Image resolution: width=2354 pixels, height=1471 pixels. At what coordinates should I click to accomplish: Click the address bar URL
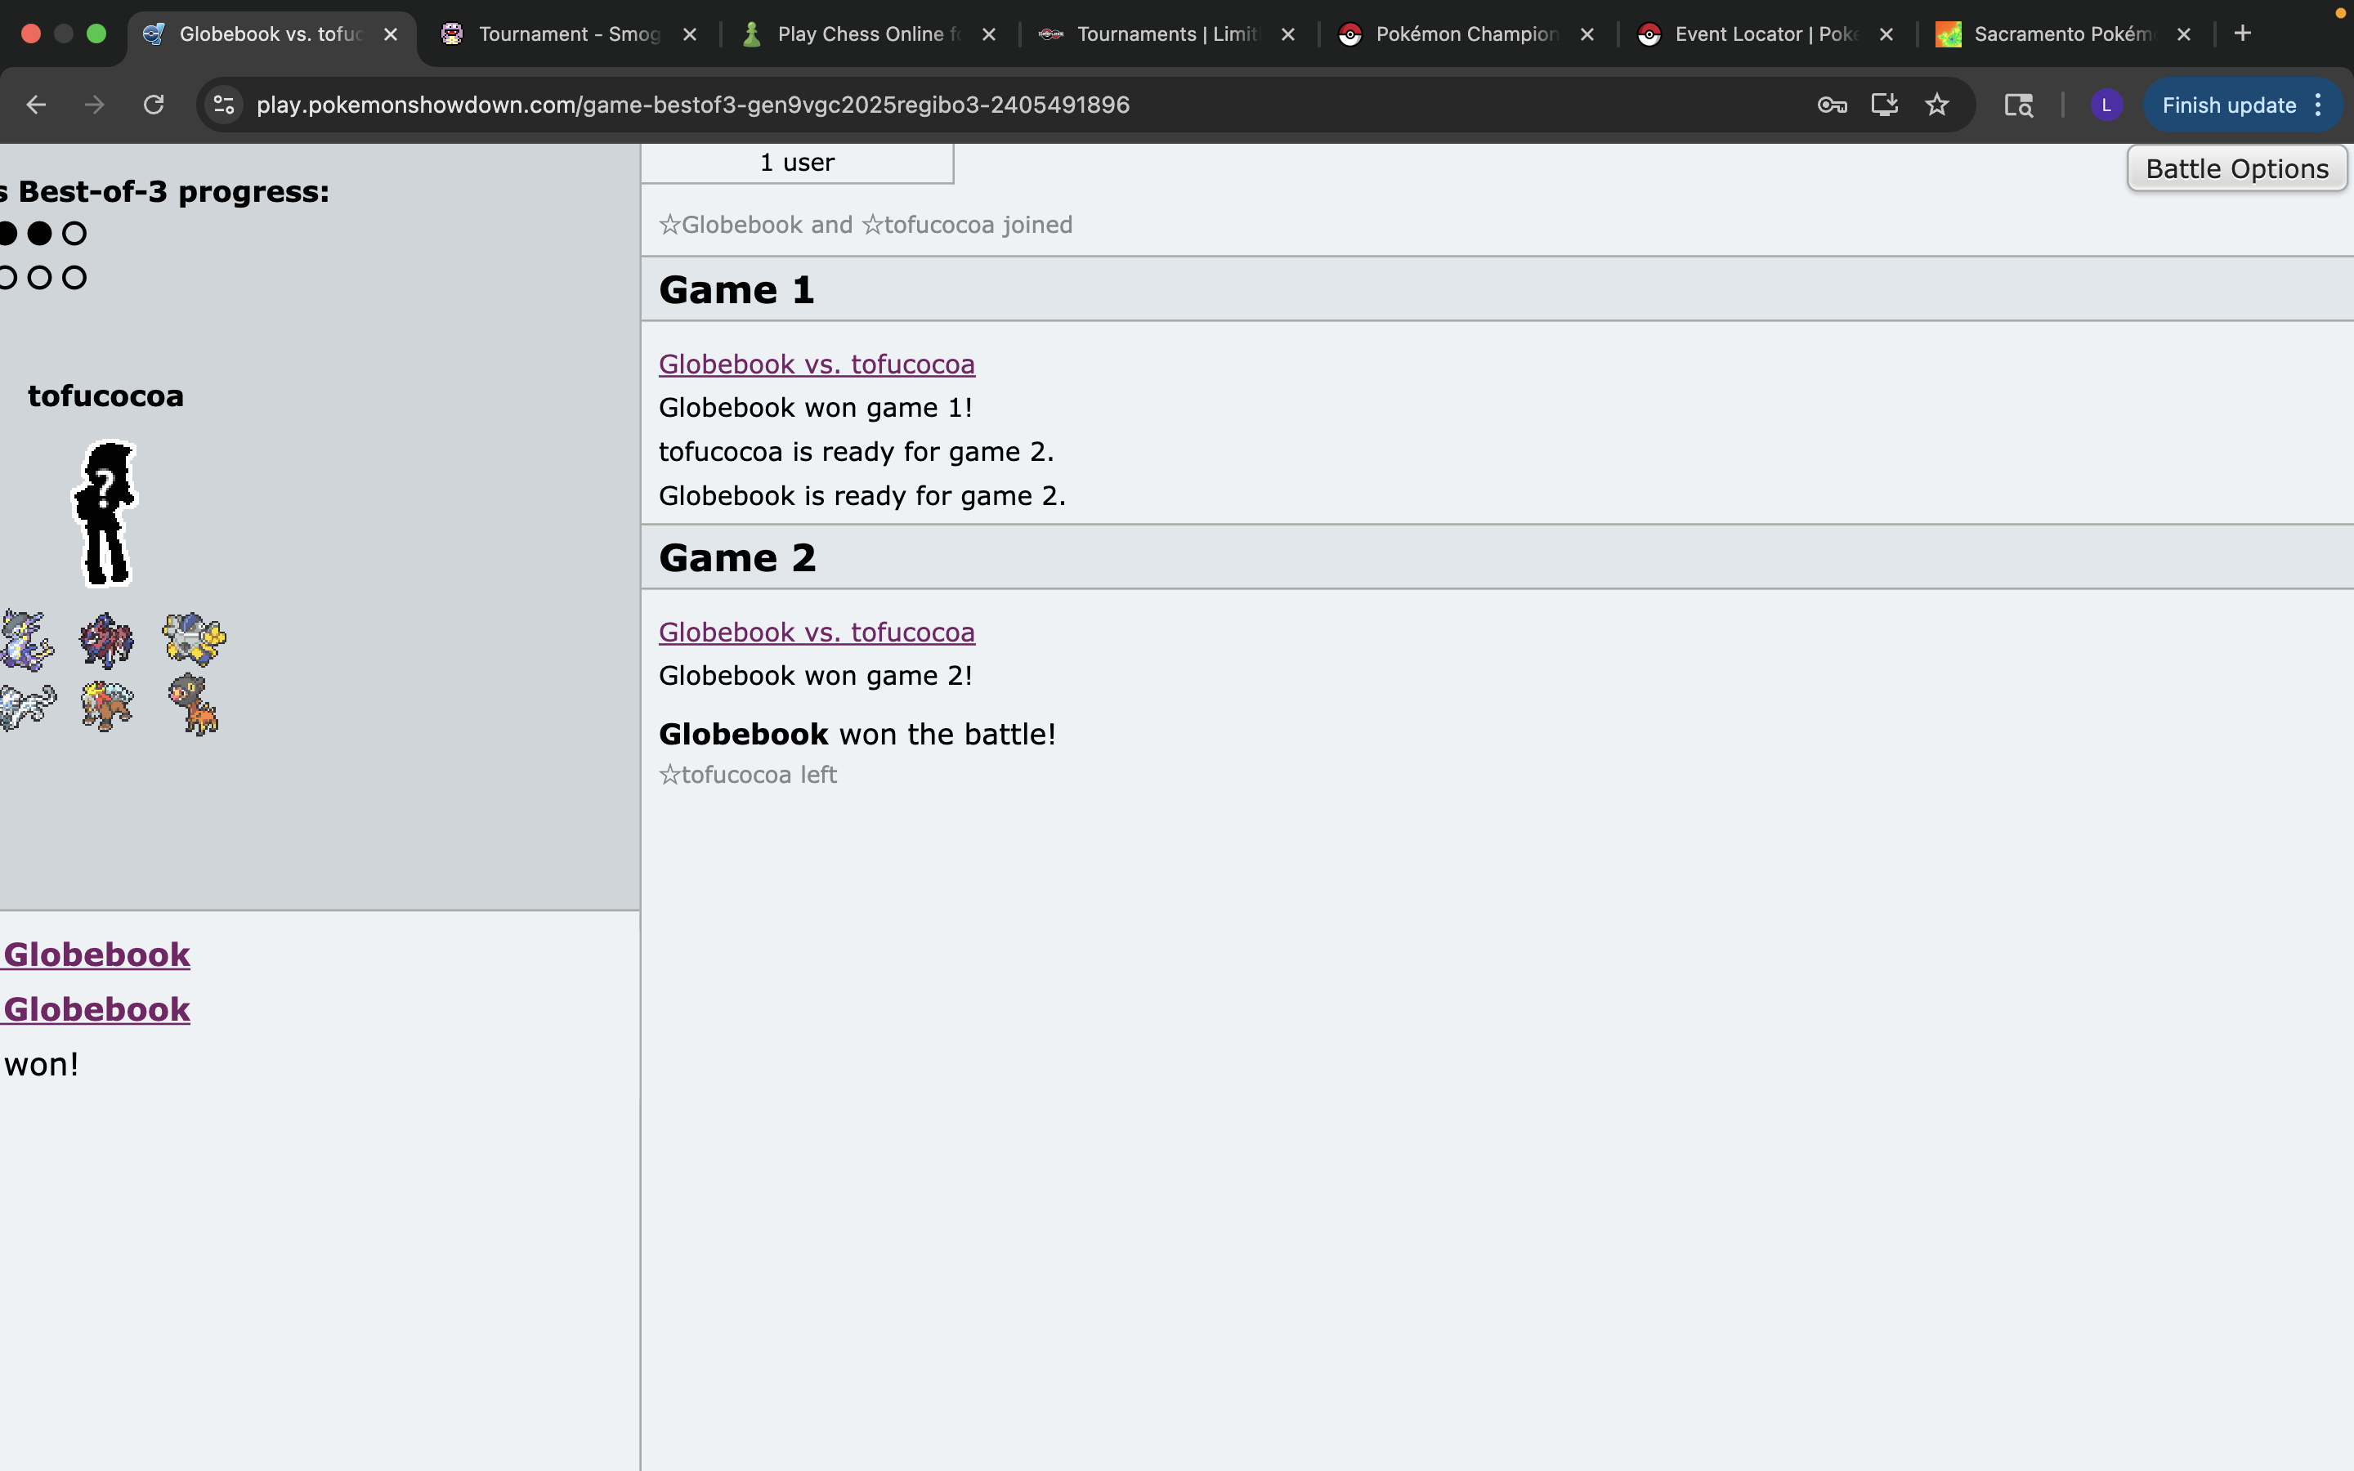pos(692,105)
